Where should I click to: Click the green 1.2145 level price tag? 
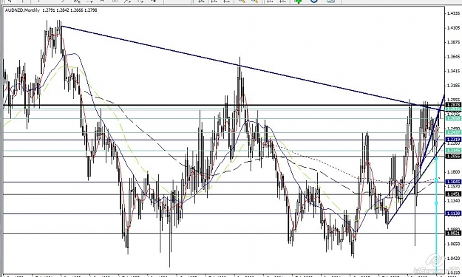click(x=453, y=151)
